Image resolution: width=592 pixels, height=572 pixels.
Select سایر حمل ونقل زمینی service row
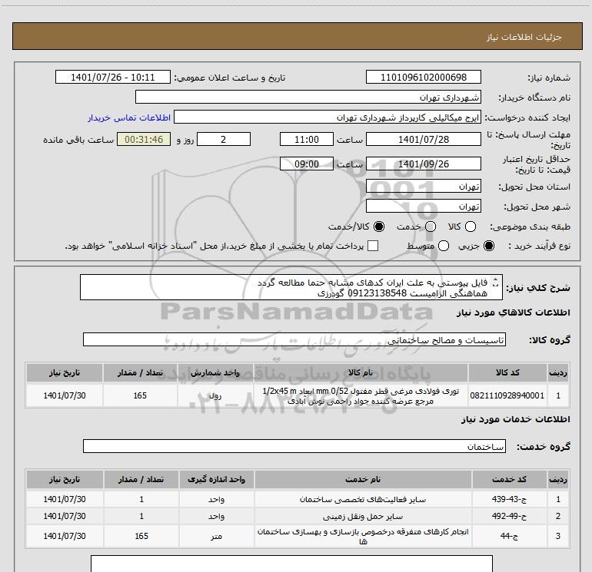(x=298, y=516)
